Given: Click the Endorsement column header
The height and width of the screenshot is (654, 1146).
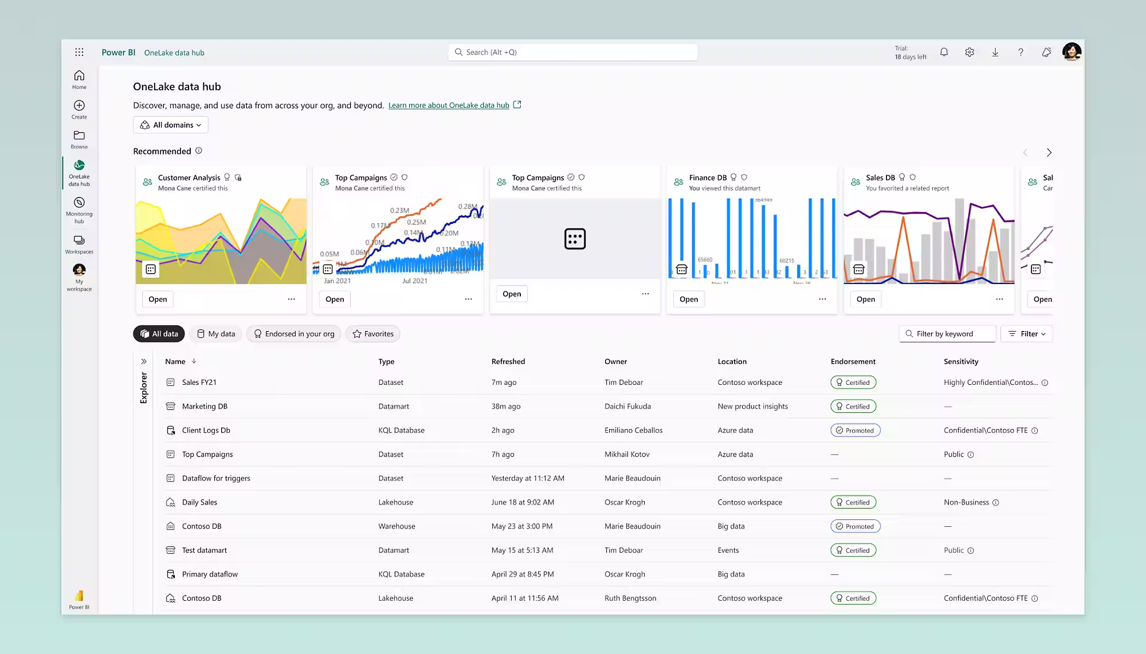Looking at the screenshot, I should tap(853, 361).
